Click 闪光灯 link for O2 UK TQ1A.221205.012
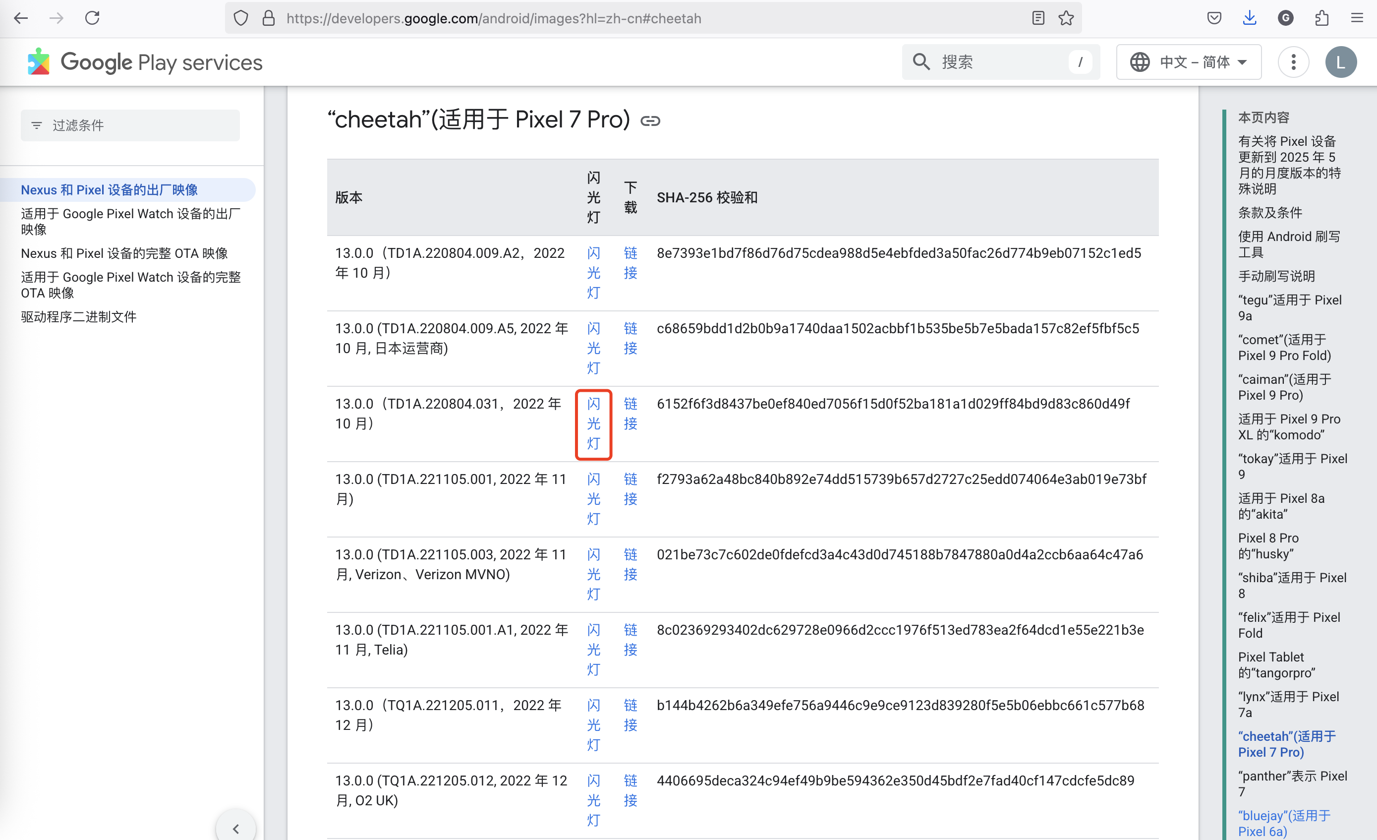This screenshot has width=1377, height=840. (593, 801)
